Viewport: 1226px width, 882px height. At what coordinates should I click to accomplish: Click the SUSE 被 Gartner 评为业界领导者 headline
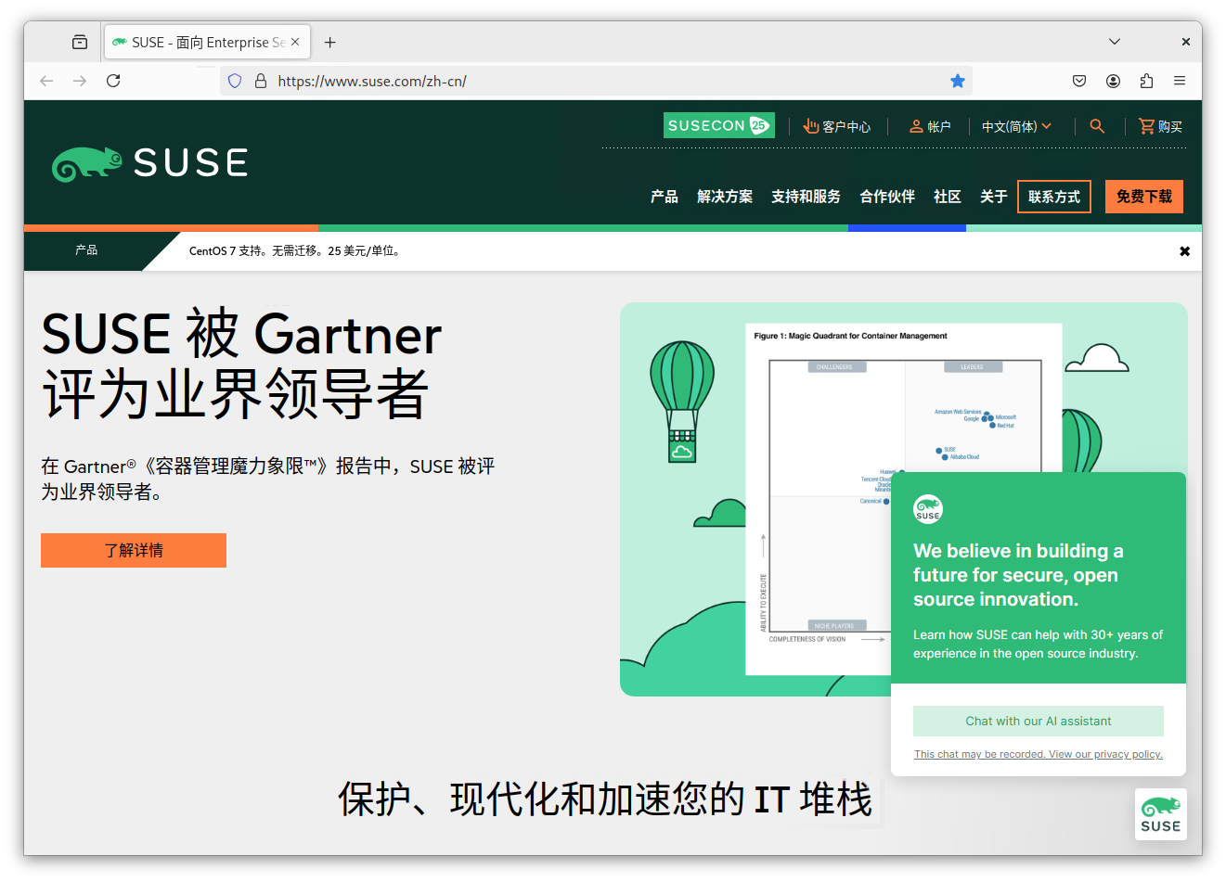[241, 364]
